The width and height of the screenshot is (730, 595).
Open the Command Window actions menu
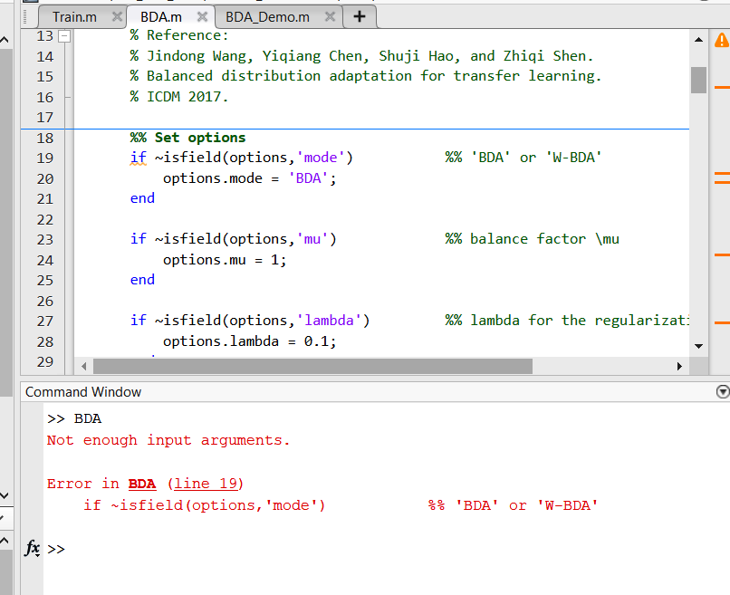[x=721, y=391]
